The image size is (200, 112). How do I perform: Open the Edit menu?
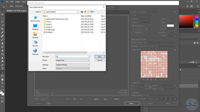[12, 2]
